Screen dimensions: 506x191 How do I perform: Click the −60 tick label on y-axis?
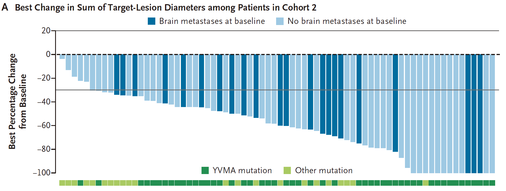click(44, 125)
